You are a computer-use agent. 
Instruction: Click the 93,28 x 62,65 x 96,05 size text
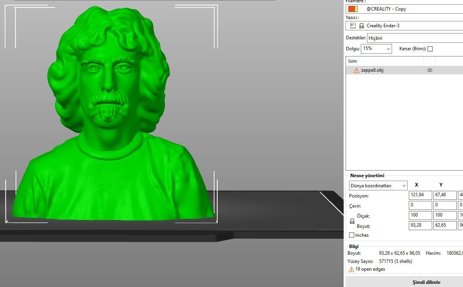(x=399, y=253)
